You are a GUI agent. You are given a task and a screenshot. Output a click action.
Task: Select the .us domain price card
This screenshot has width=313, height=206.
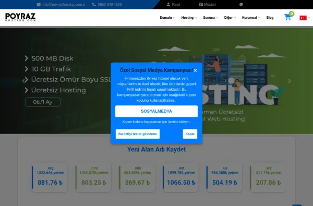tap(224, 177)
